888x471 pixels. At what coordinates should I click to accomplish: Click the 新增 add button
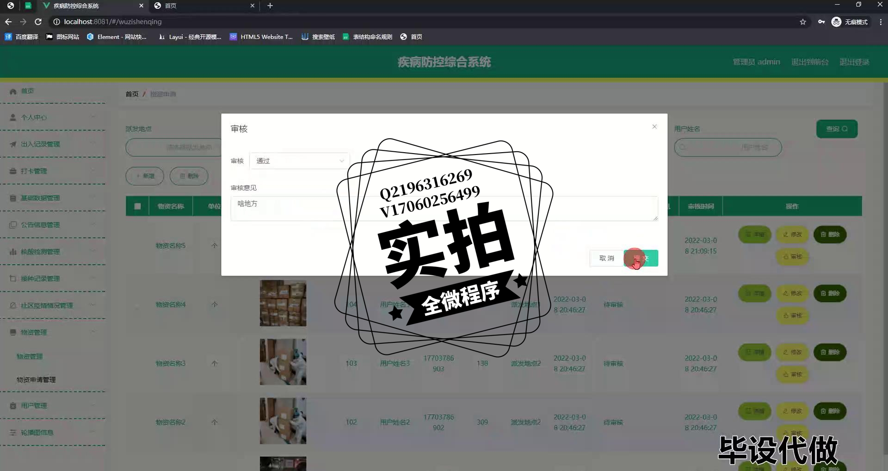145,176
